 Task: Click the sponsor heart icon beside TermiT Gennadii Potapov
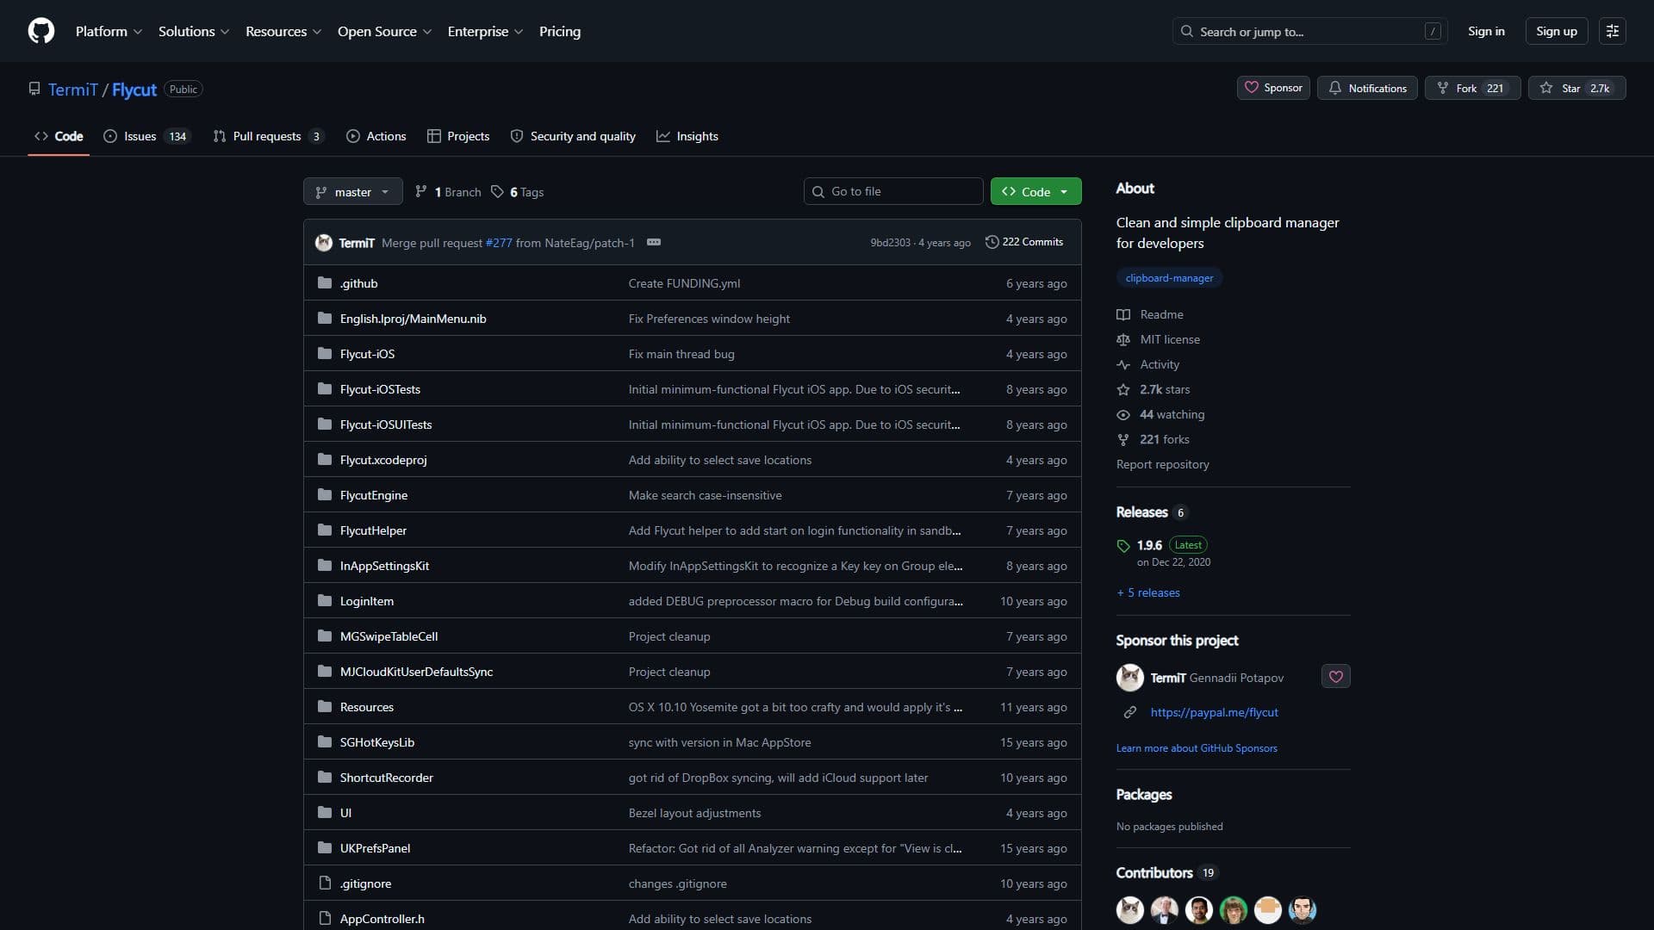pyautogui.click(x=1335, y=677)
